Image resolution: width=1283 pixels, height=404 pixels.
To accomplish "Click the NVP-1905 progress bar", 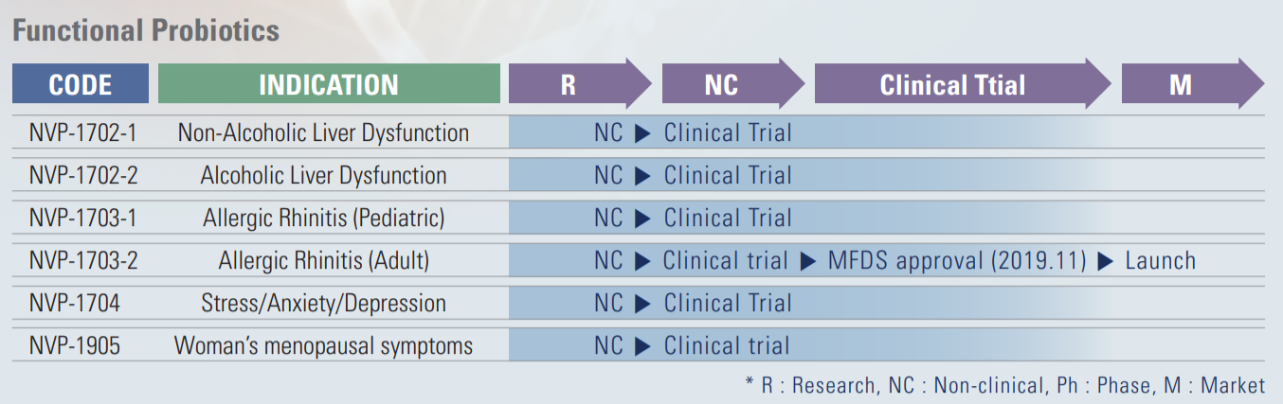I will (886, 345).
